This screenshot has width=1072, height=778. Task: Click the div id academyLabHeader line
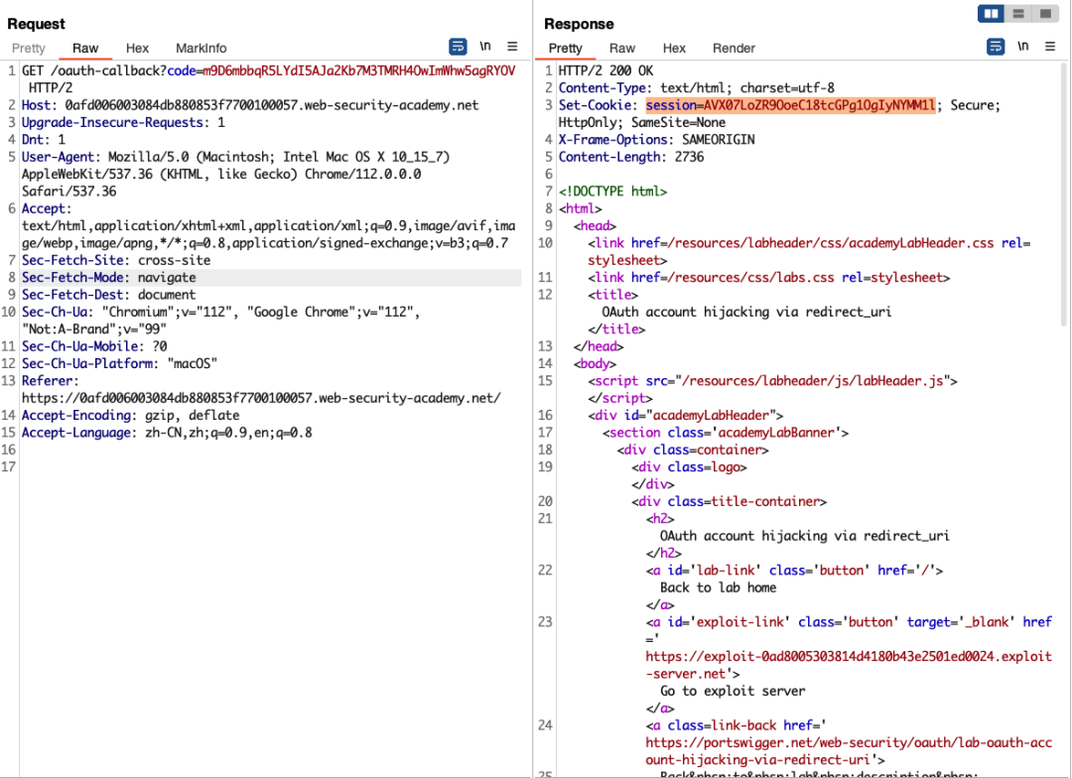click(x=685, y=415)
